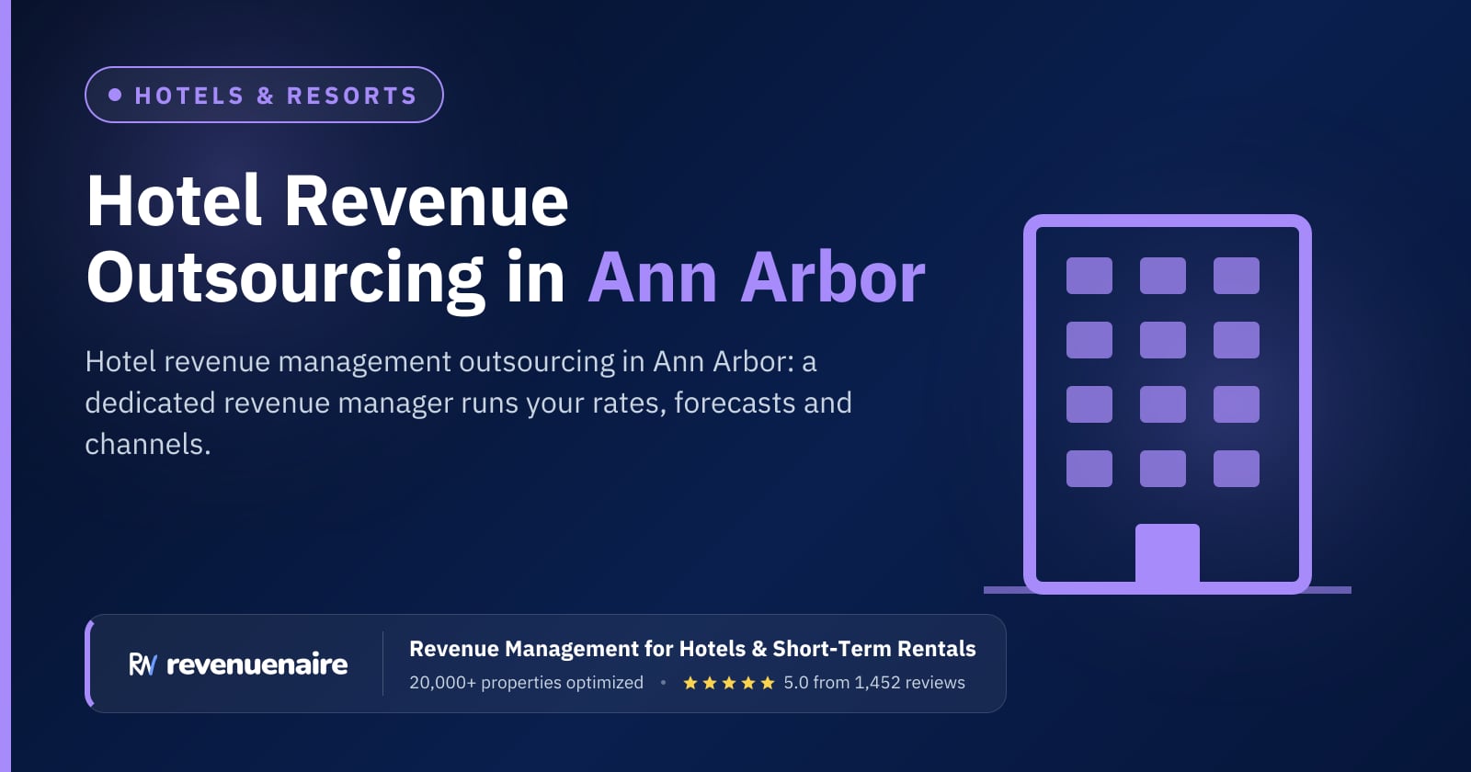
Task: Click the five-star rating icons
Action: [729, 683]
